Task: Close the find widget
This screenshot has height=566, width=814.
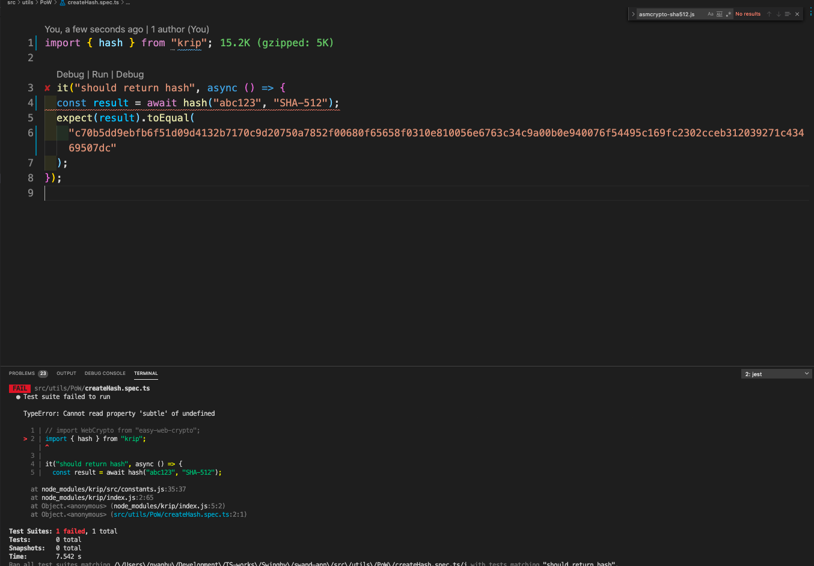Action: (x=797, y=14)
